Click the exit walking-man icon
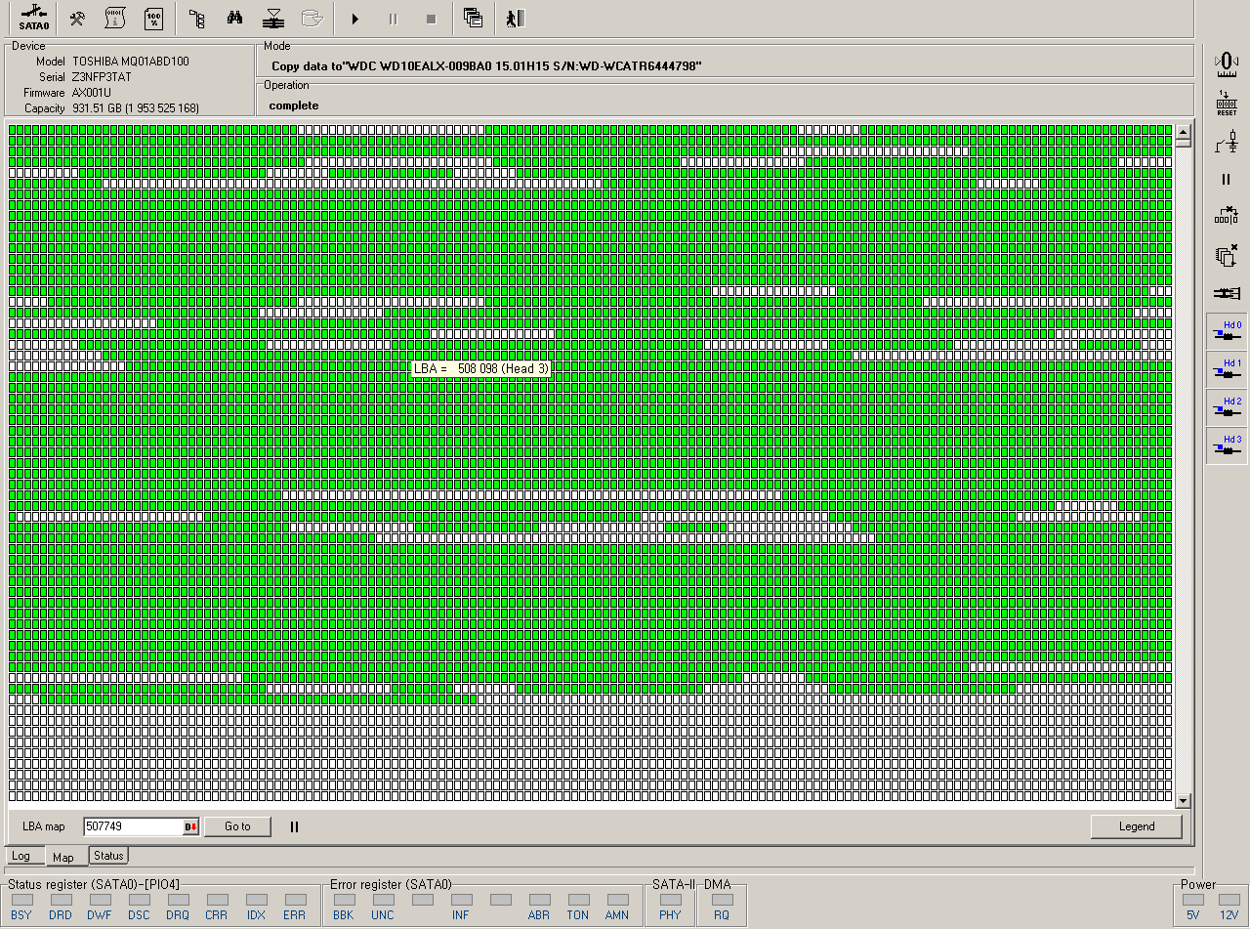This screenshot has height=930, width=1250. pyautogui.click(x=516, y=19)
